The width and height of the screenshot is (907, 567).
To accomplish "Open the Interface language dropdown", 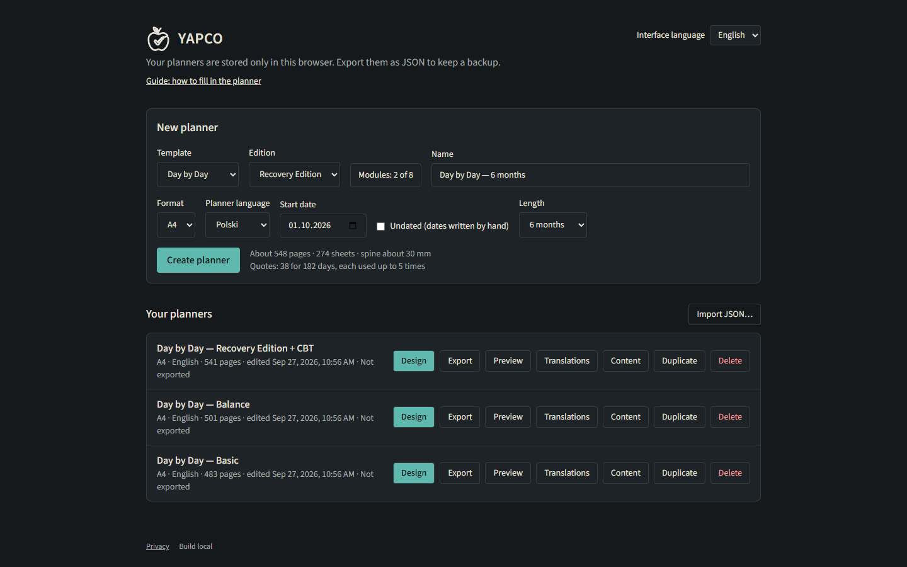I will pyautogui.click(x=735, y=35).
